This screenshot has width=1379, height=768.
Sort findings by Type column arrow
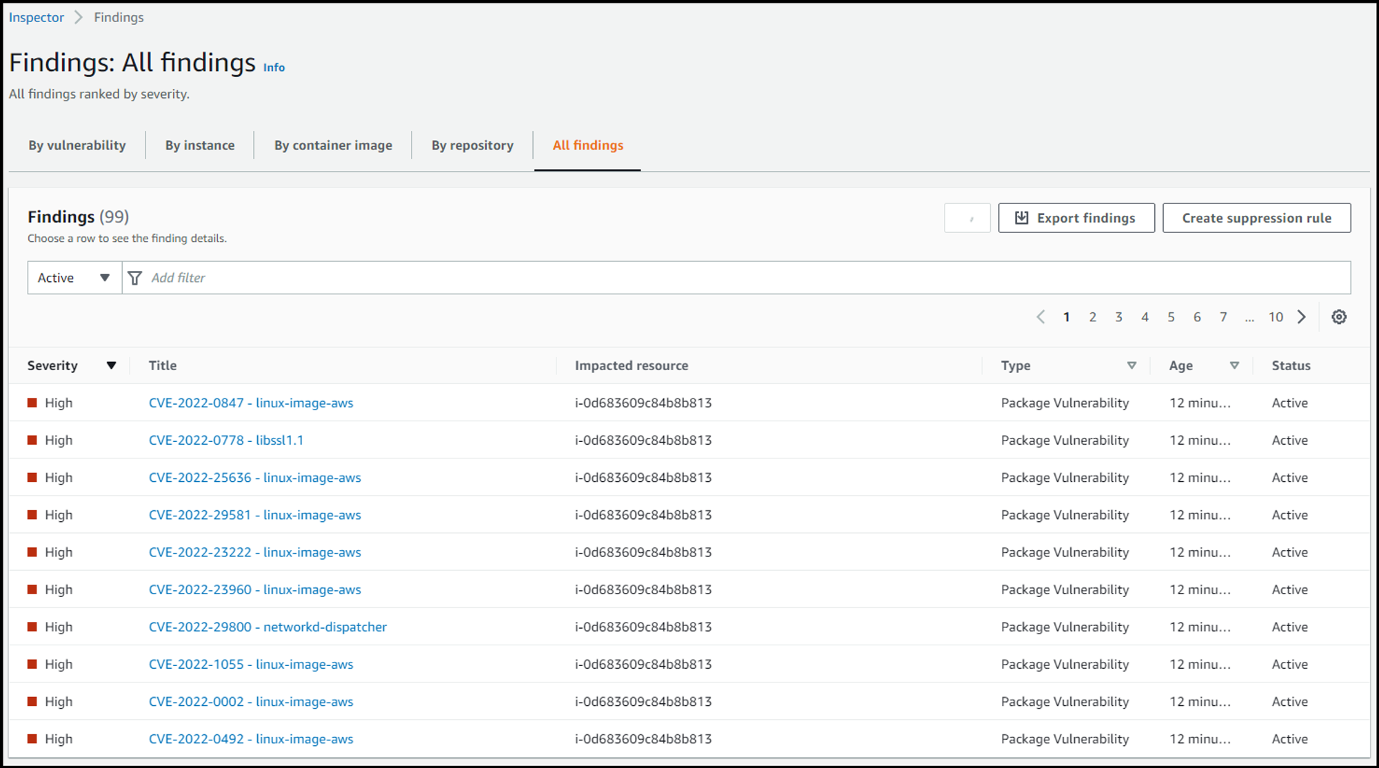[x=1131, y=365]
